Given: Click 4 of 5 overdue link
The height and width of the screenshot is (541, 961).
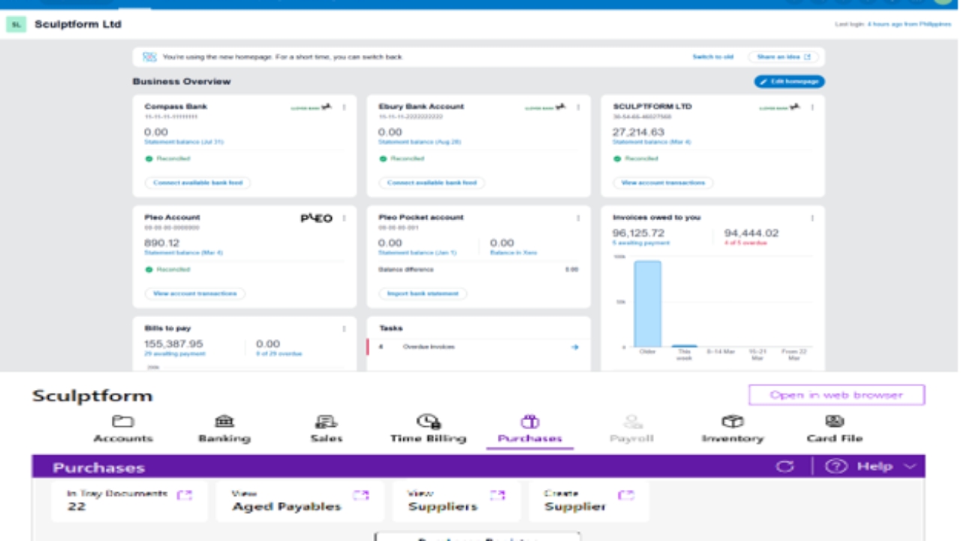Looking at the screenshot, I should tap(746, 243).
